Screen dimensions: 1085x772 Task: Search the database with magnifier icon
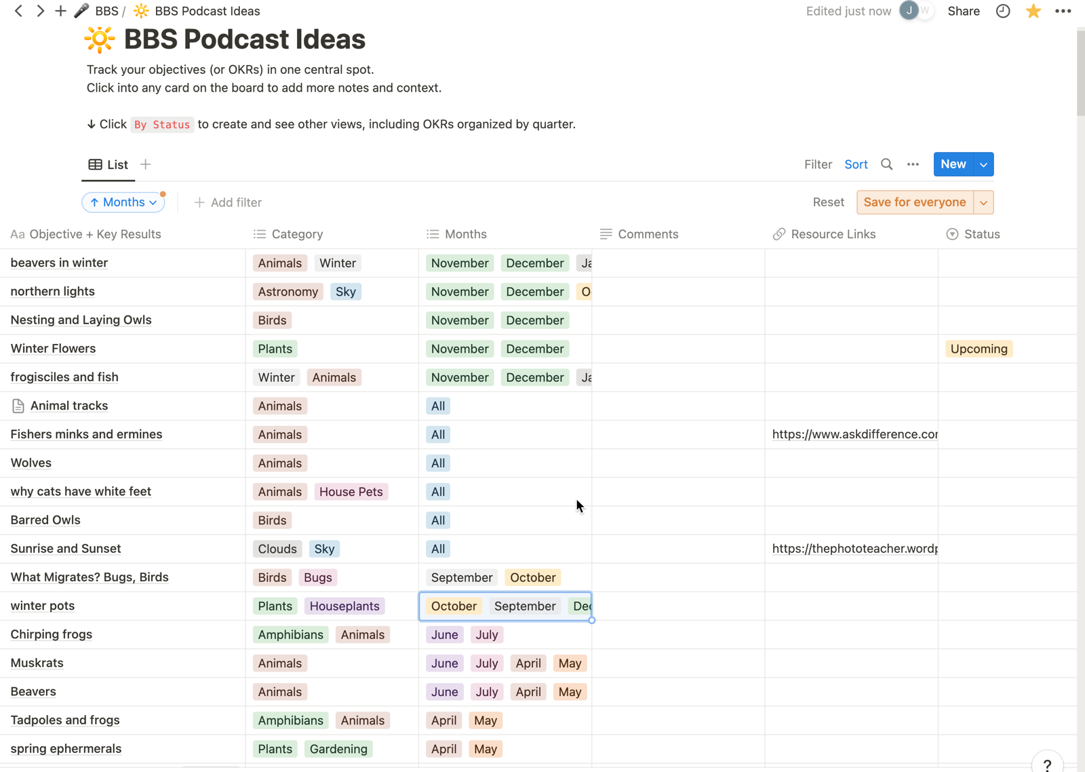886,164
